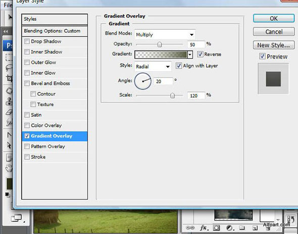
Task: Select the Hand tool
Action: point(9,168)
